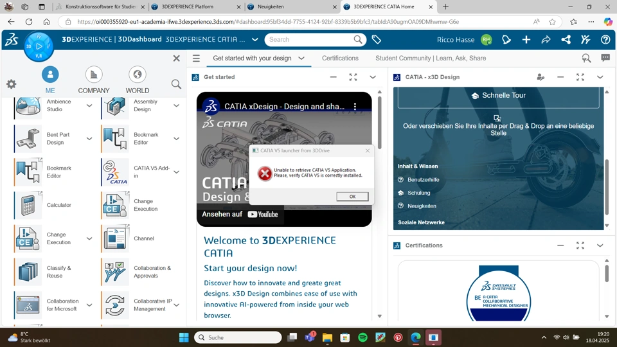Expand the Bent Part Design chevron
Image resolution: width=617 pixels, height=347 pixels.
coord(89,139)
